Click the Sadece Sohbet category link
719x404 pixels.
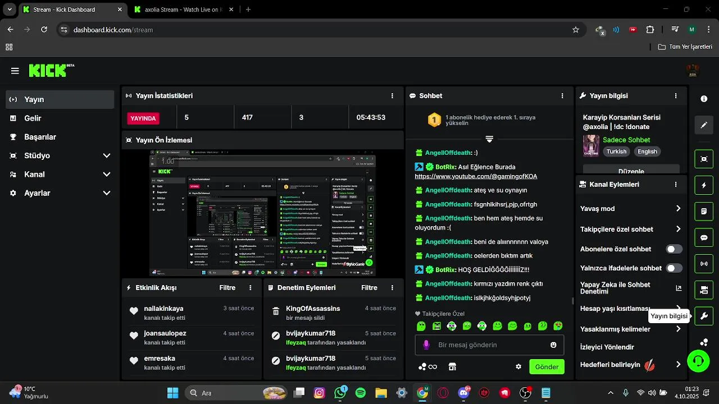click(x=626, y=140)
